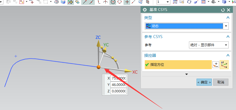Open the rendering style dropdown arrow
This screenshot has width=236, height=110.
219,2
